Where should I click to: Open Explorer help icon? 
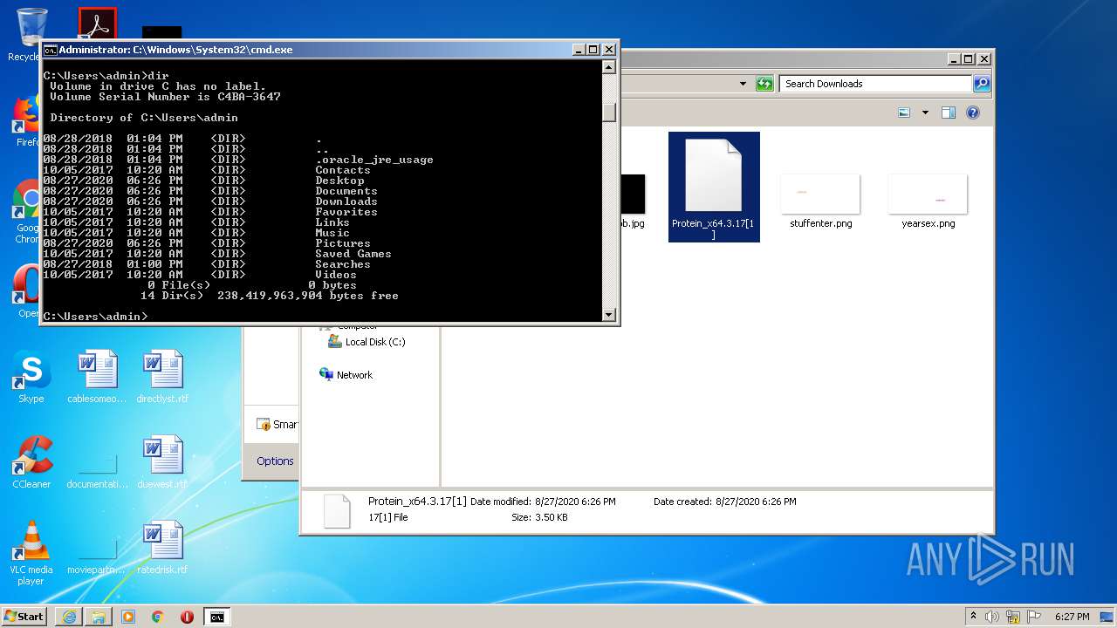[973, 113]
